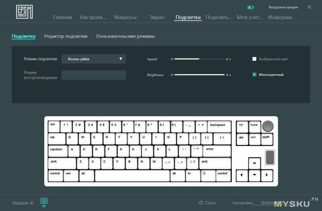The width and height of the screenshot is (322, 211).
Task: Open the Редактор подсветки subtab
Action: 66,36
